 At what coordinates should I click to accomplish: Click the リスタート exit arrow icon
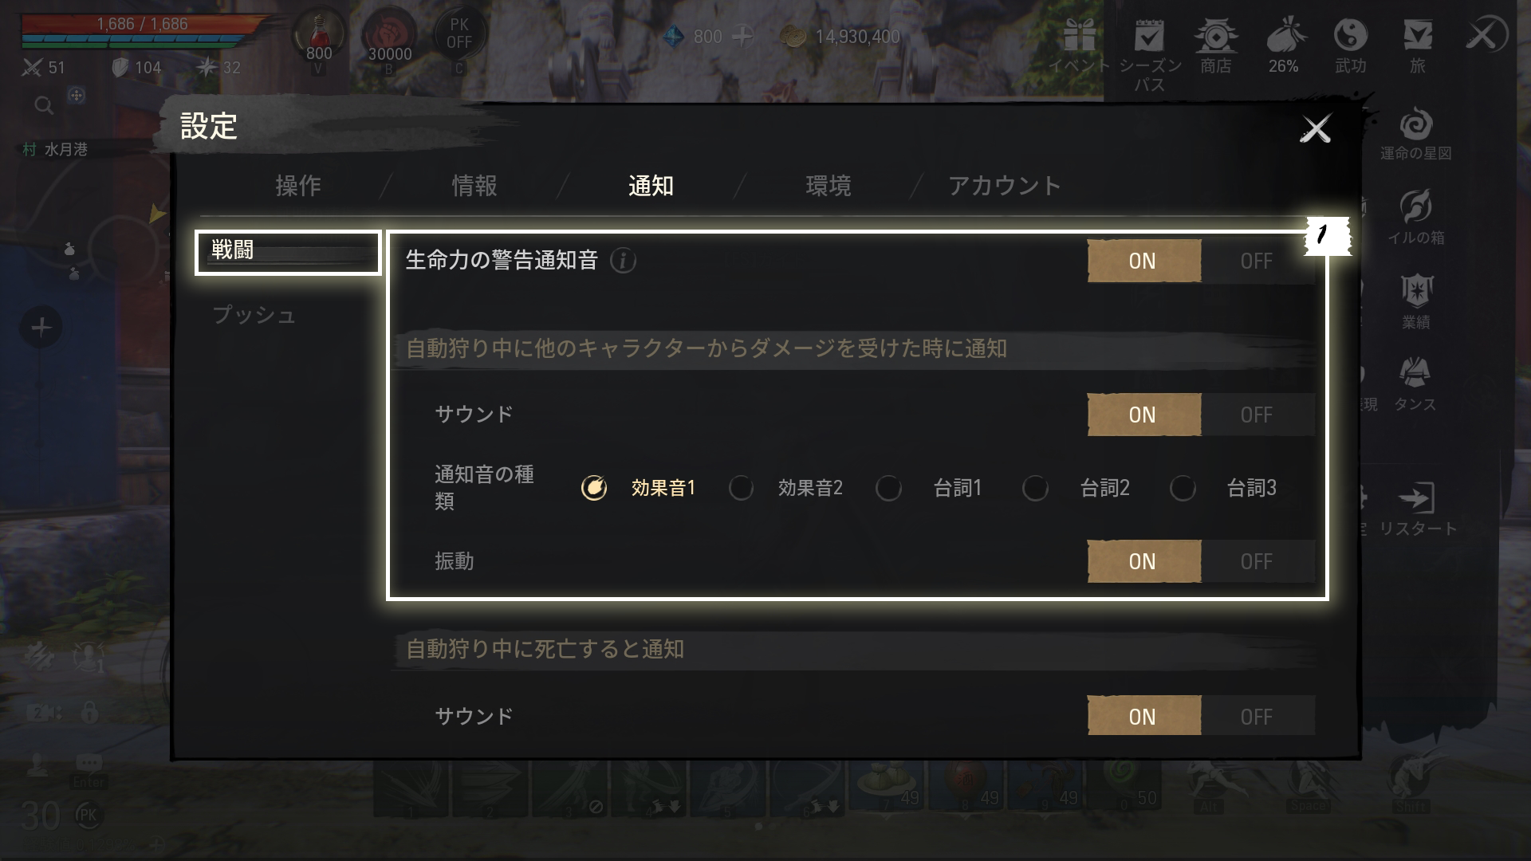point(1416,497)
